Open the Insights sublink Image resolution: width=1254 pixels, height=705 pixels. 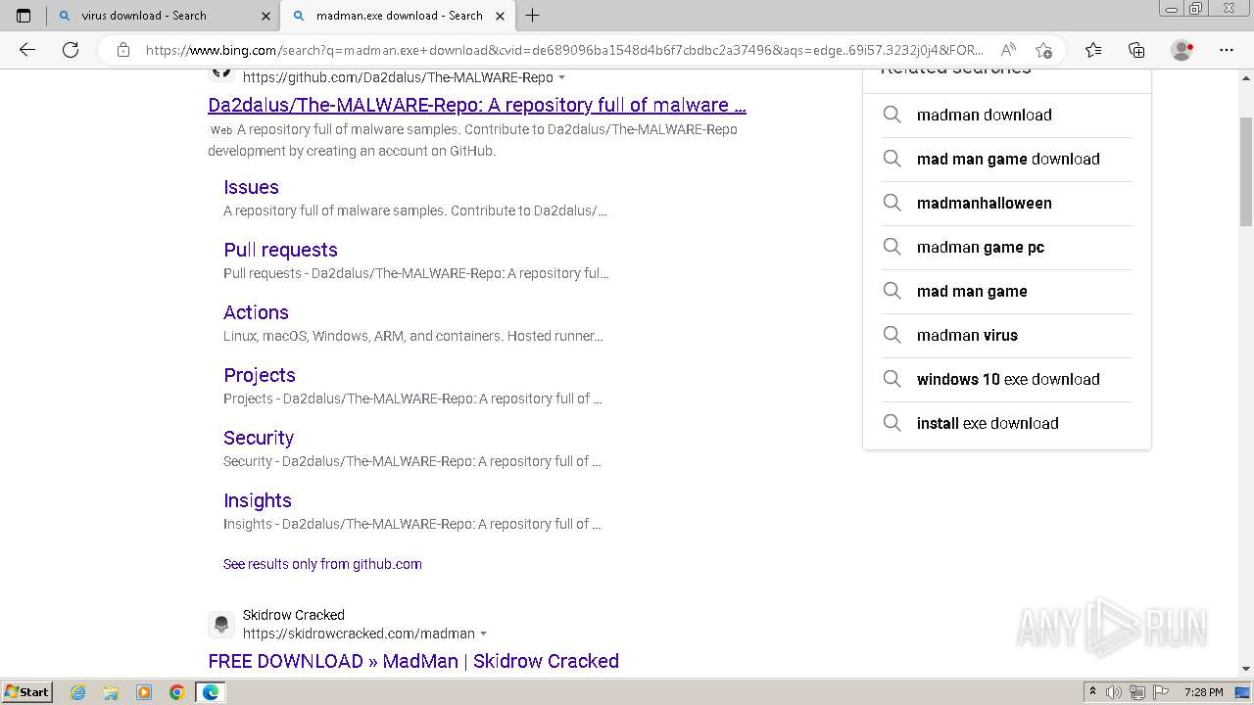coord(258,500)
